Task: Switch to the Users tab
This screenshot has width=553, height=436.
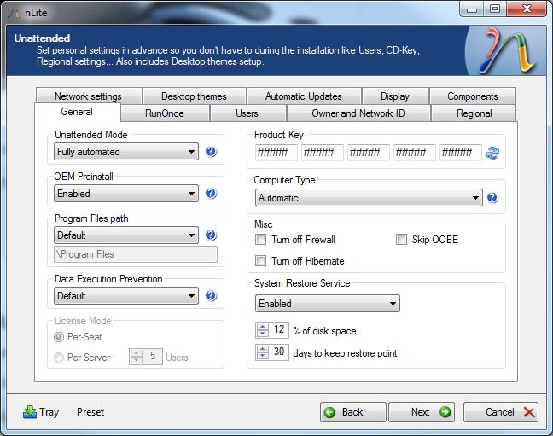Action: [247, 113]
